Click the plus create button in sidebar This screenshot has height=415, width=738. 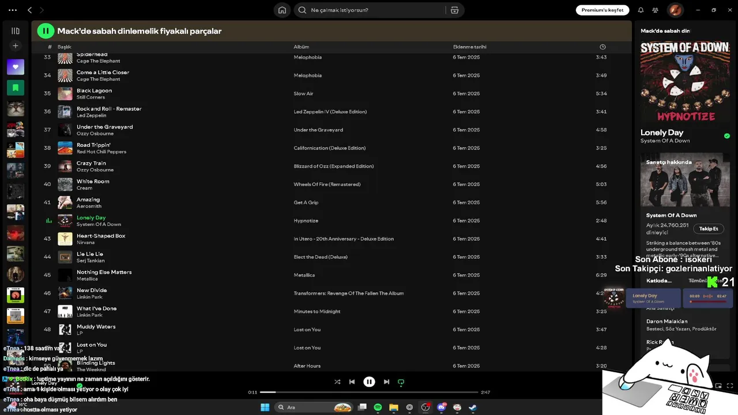point(16,46)
